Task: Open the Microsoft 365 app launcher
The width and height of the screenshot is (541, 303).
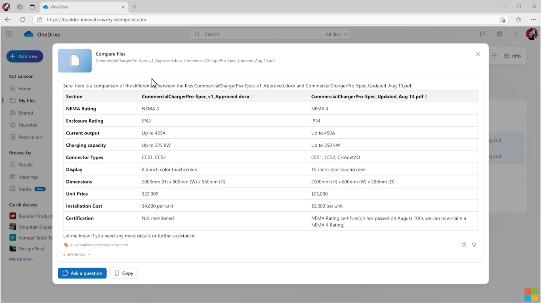Action: (x=9, y=34)
